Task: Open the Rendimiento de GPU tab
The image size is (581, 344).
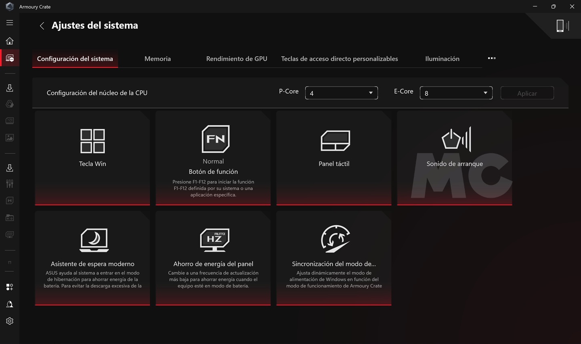Action: click(237, 59)
